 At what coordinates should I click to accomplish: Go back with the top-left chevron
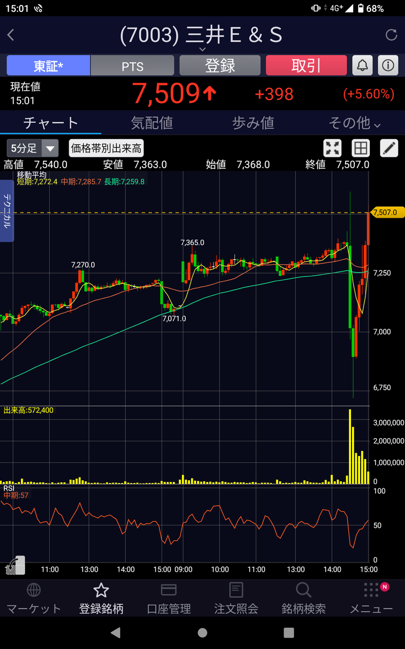coord(11,35)
